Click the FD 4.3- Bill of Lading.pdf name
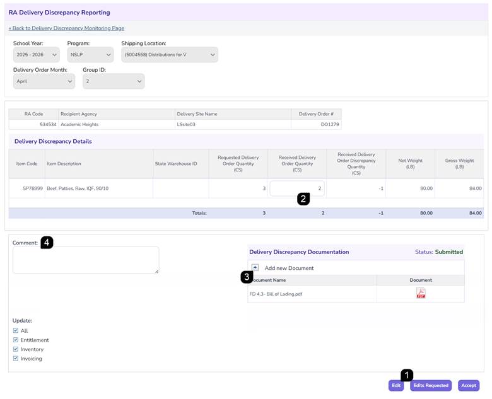This screenshot has height=399, width=492. point(276,294)
